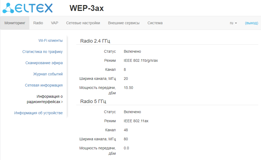261x160 pixels.
Task: Open Журнал событий
Action: point(48,74)
